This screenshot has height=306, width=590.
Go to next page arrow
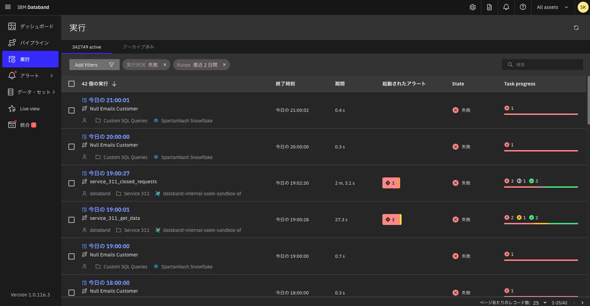coord(582,303)
